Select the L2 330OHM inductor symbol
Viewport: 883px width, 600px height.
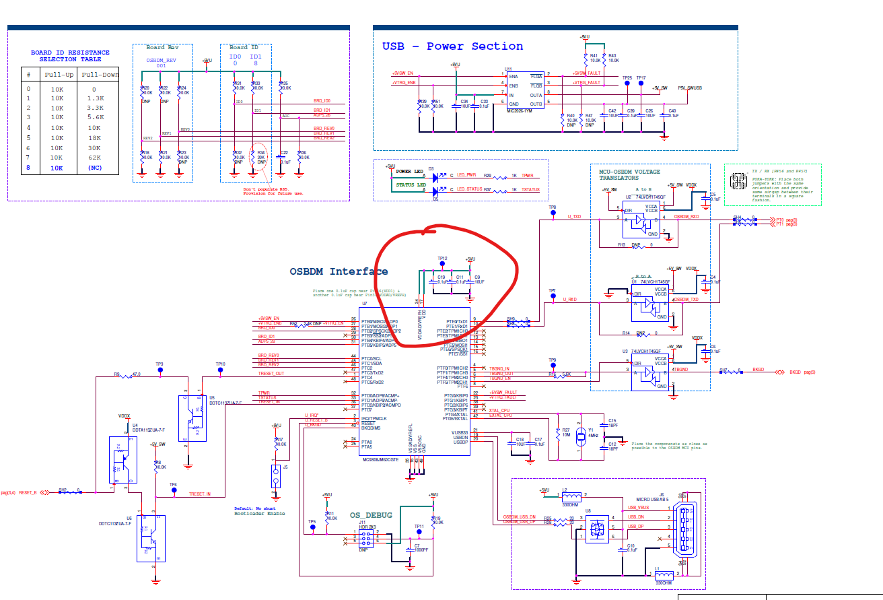(x=571, y=498)
